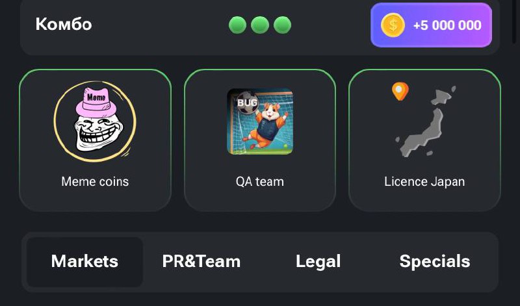Open the Meme coins card label
Viewport: 520px width, 306px height.
[x=95, y=182]
